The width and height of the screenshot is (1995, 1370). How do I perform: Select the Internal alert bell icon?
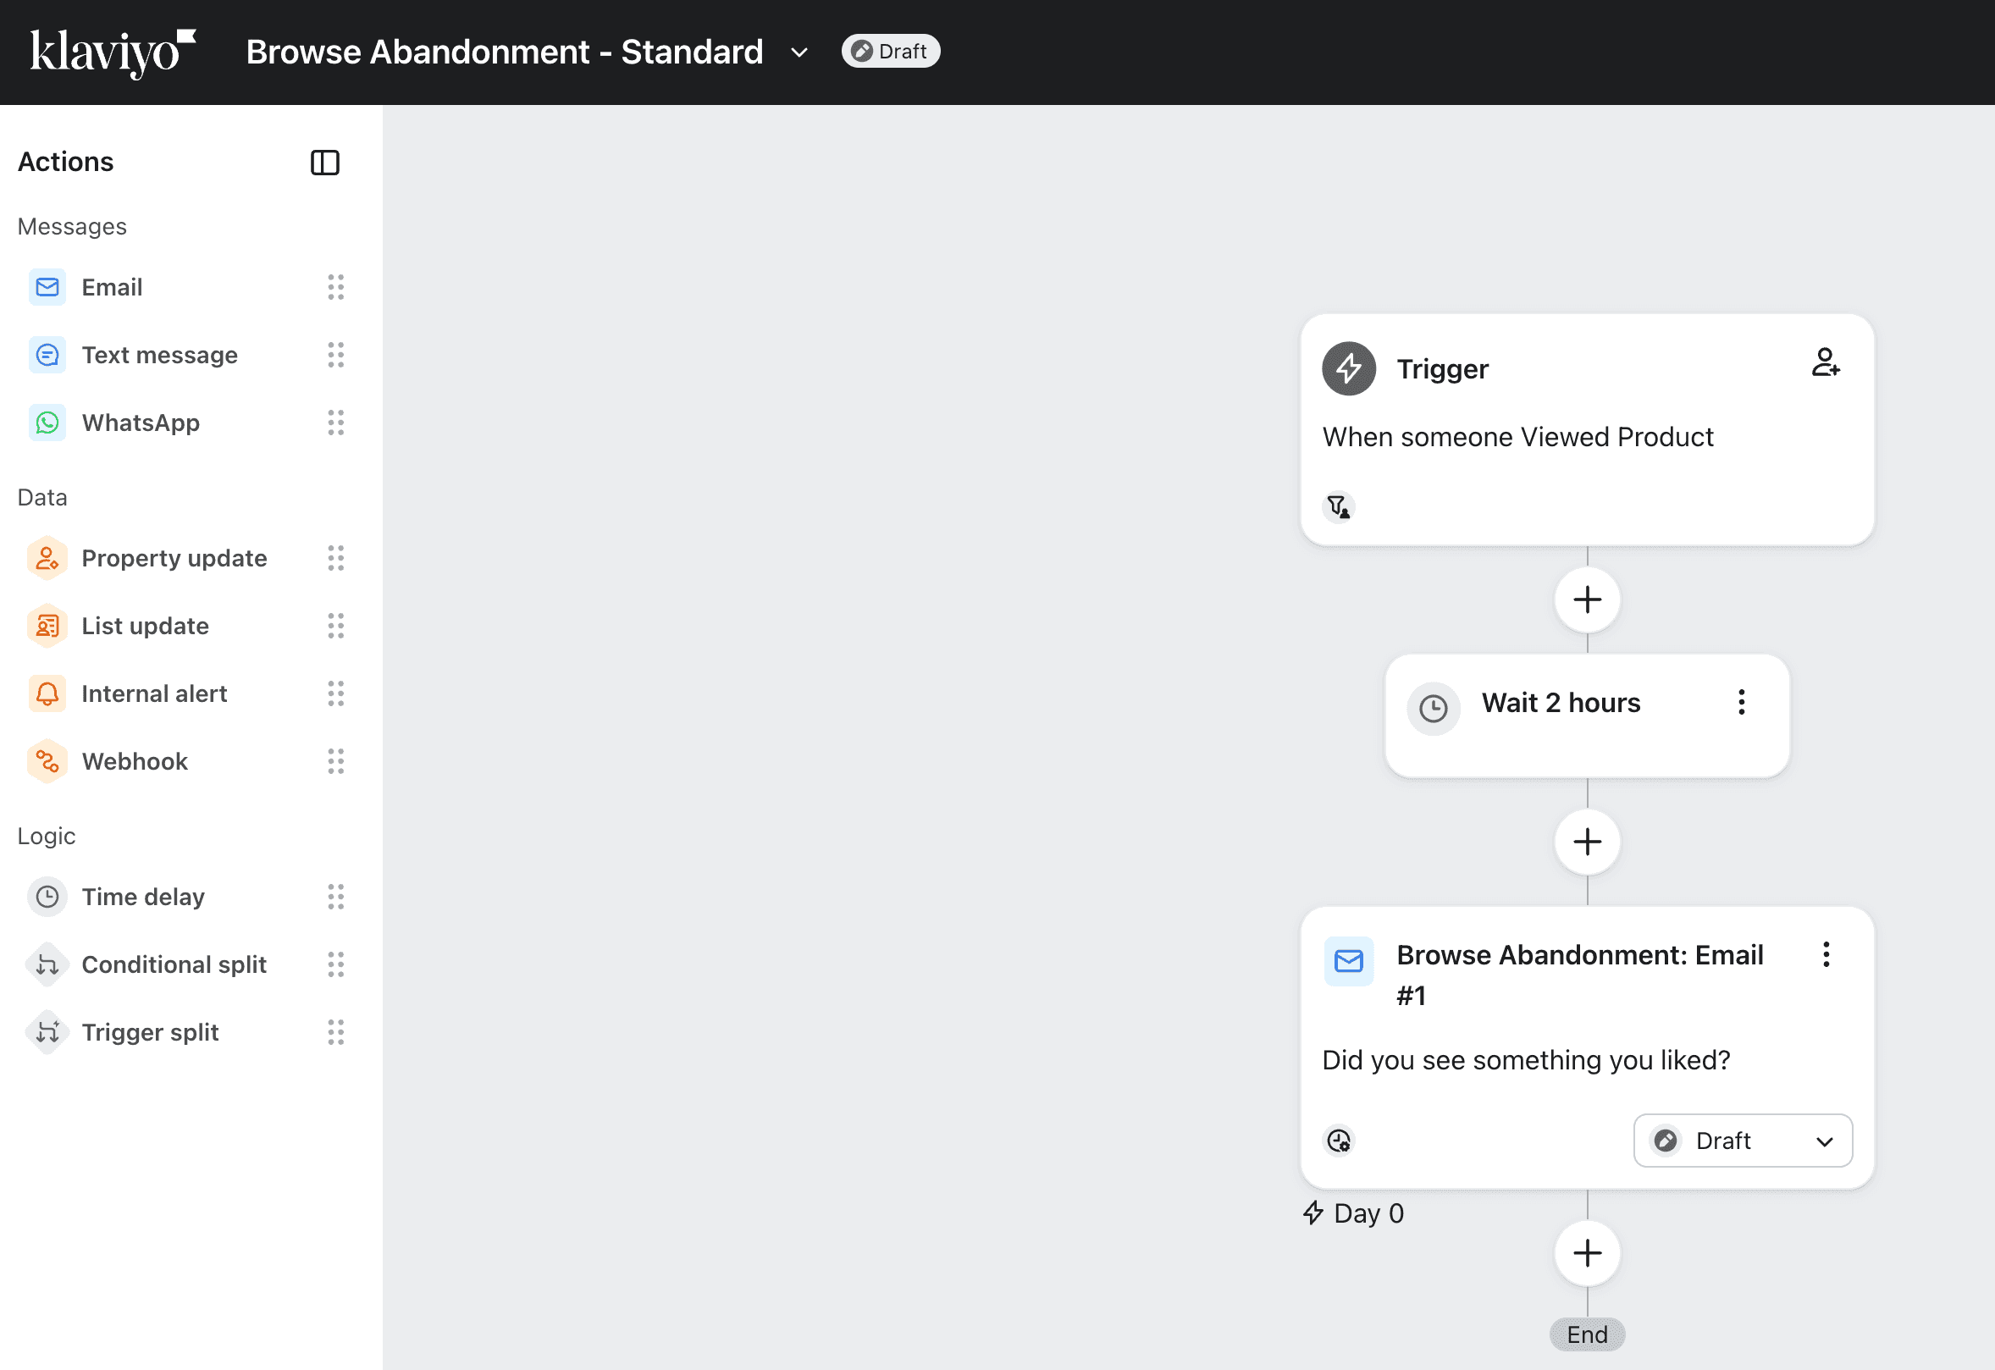tap(47, 693)
